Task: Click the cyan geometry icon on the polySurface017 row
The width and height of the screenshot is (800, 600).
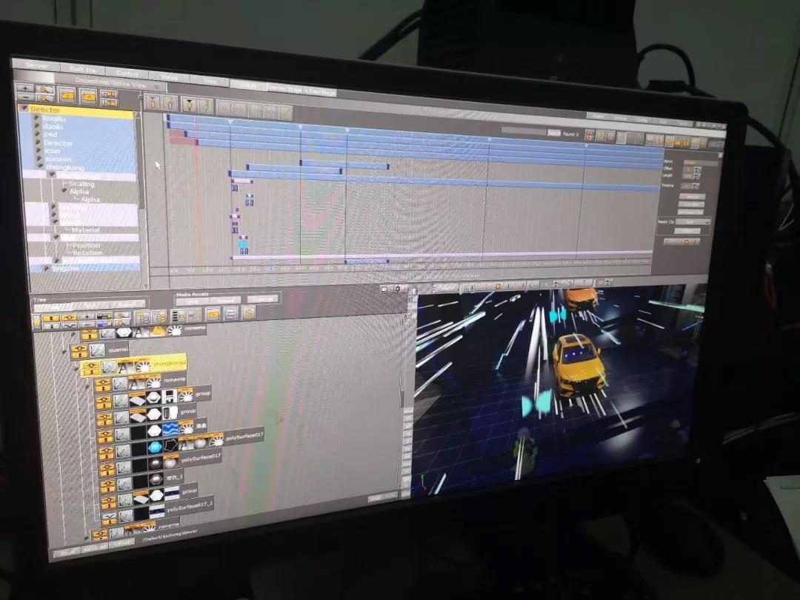Action: (155, 447)
